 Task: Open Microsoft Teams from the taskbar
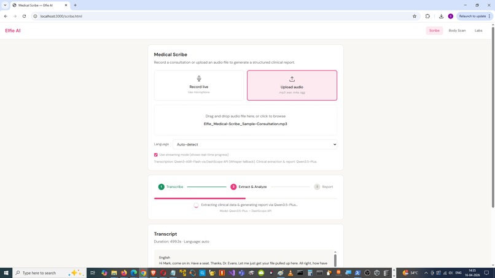[241, 272]
